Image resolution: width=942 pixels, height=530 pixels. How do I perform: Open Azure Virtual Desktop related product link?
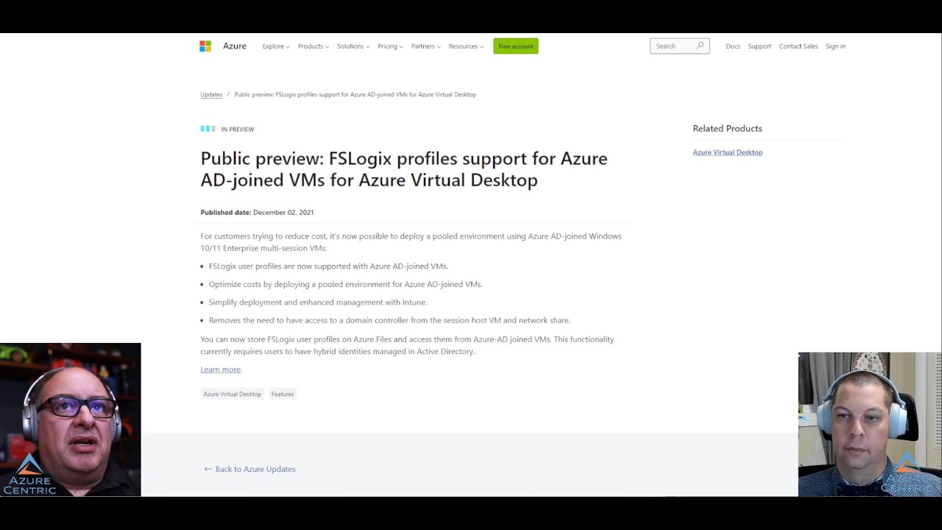point(727,152)
